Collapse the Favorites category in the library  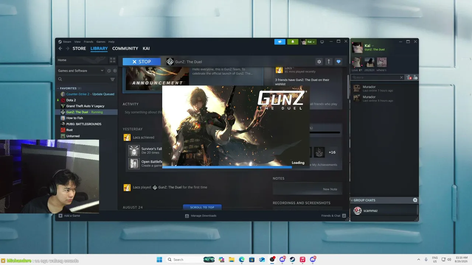point(58,88)
